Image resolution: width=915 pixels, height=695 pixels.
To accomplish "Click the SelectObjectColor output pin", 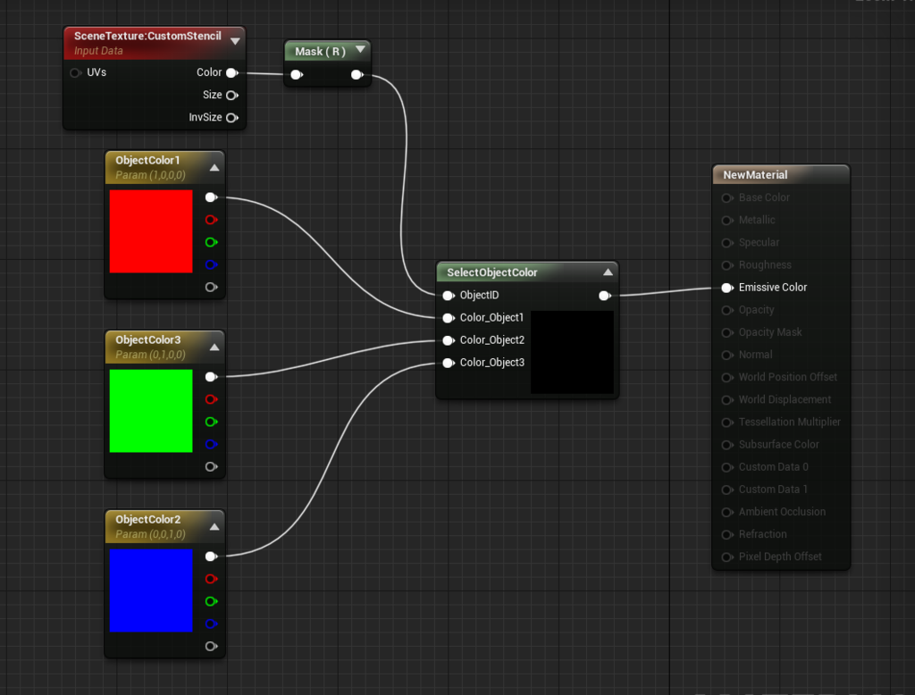I will pyautogui.click(x=605, y=296).
